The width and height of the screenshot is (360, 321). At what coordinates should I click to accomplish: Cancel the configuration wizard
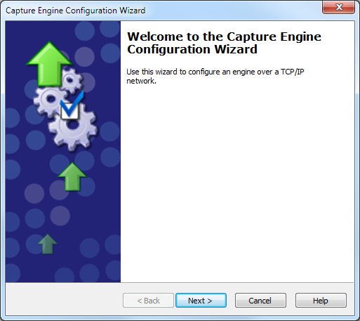tap(260, 301)
